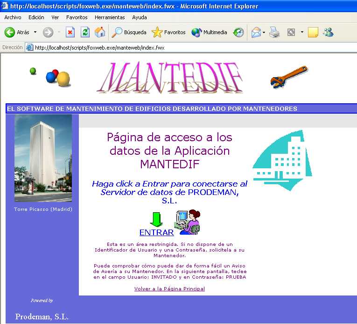Open the Archivo menu

tap(13, 17)
